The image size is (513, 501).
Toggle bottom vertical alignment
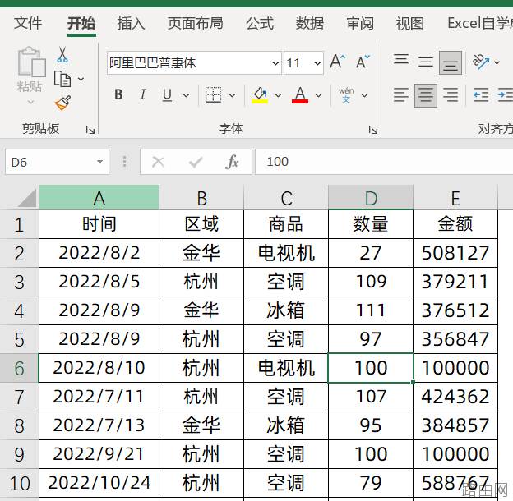pyautogui.click(x=451, y=62)
